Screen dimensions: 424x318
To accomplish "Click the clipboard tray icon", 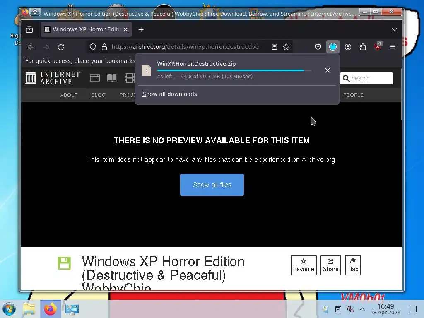I will coord(338,309).
